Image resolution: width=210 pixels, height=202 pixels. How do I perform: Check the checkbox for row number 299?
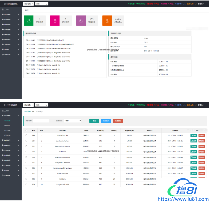26,136
